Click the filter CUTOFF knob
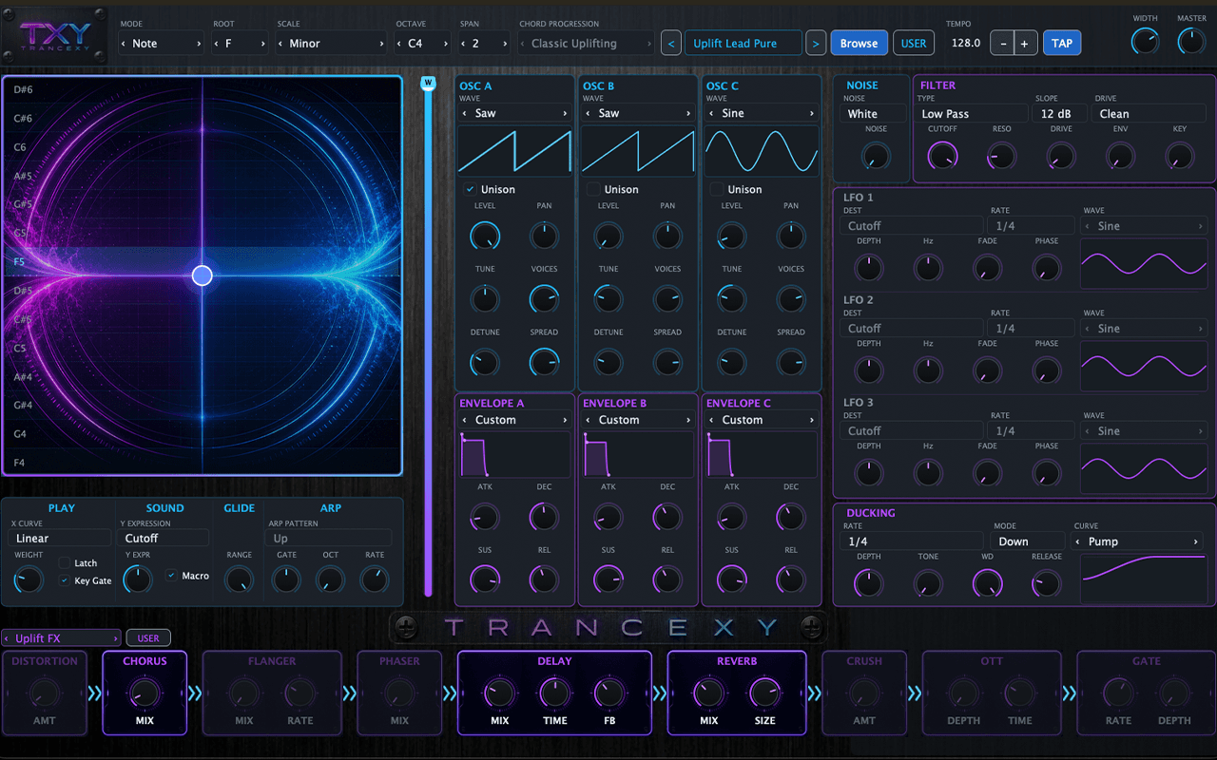 coord(942,156)
